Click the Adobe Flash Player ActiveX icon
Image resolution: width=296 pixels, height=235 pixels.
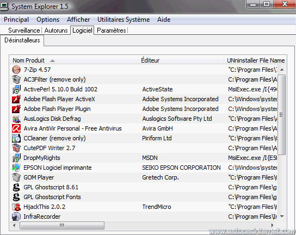16,99
